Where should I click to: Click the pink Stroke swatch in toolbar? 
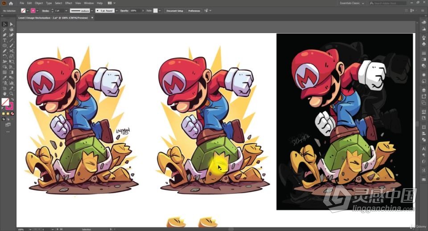[x=10, y=106]
